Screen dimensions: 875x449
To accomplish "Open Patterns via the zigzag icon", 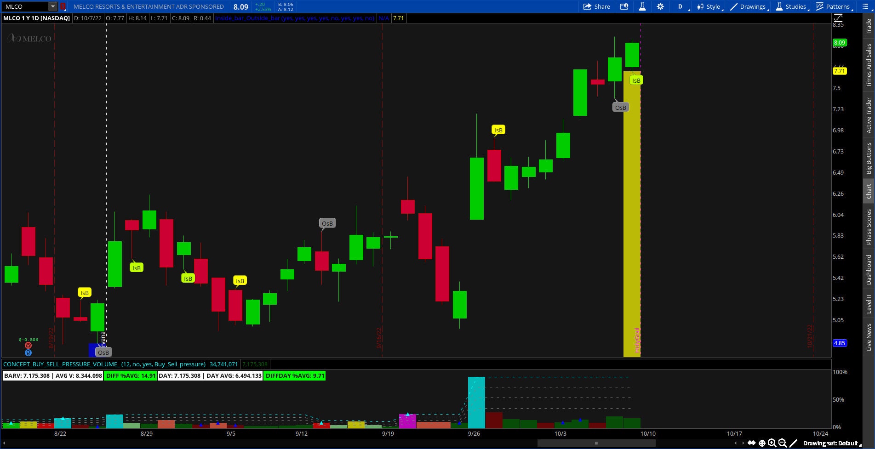I will point(819,6).
